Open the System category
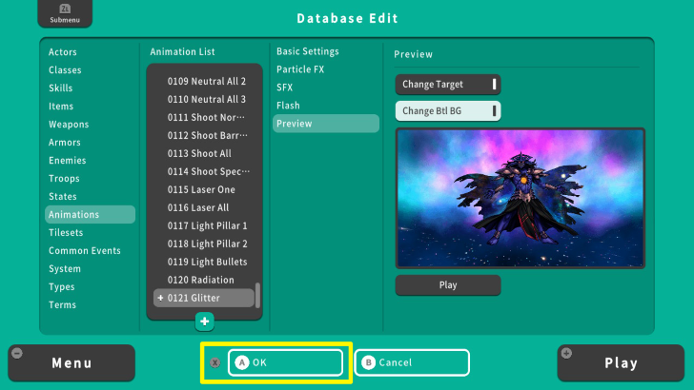The width and height of the screenshot is (694, 390). tap(65, 269)
